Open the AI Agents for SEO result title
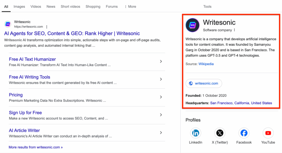Viewport: 282px width, 153px height. point(72,34)
